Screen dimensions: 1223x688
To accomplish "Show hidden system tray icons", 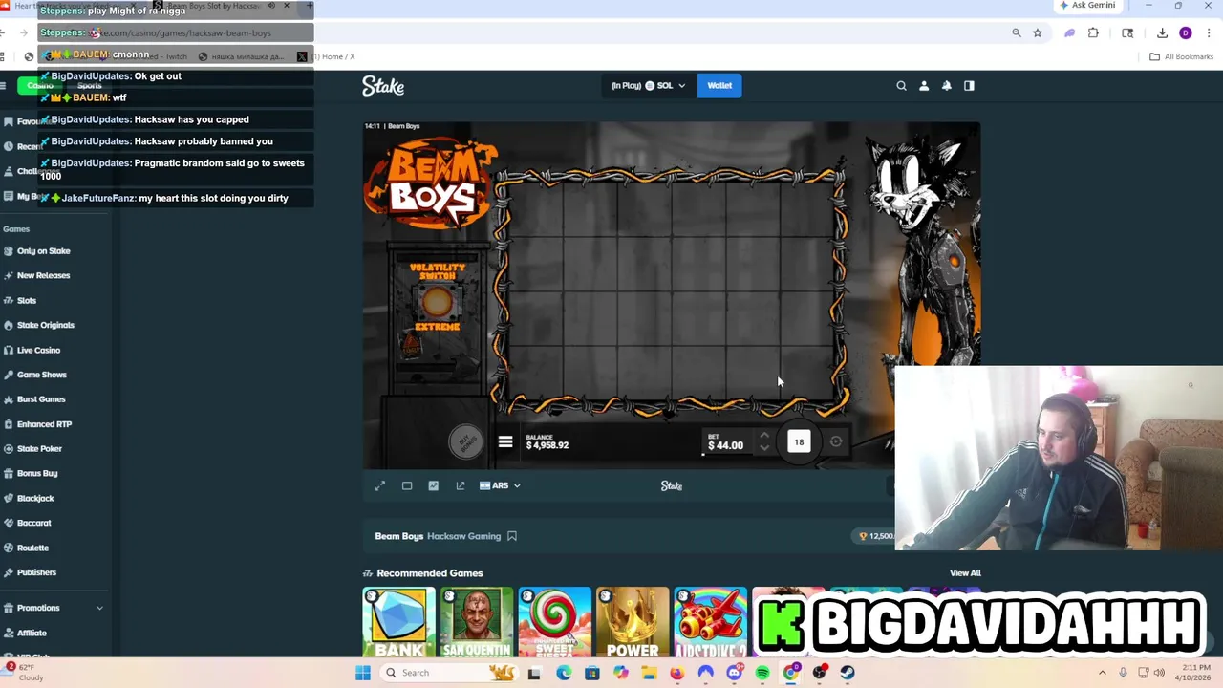I will click(x=1103, y=673).
